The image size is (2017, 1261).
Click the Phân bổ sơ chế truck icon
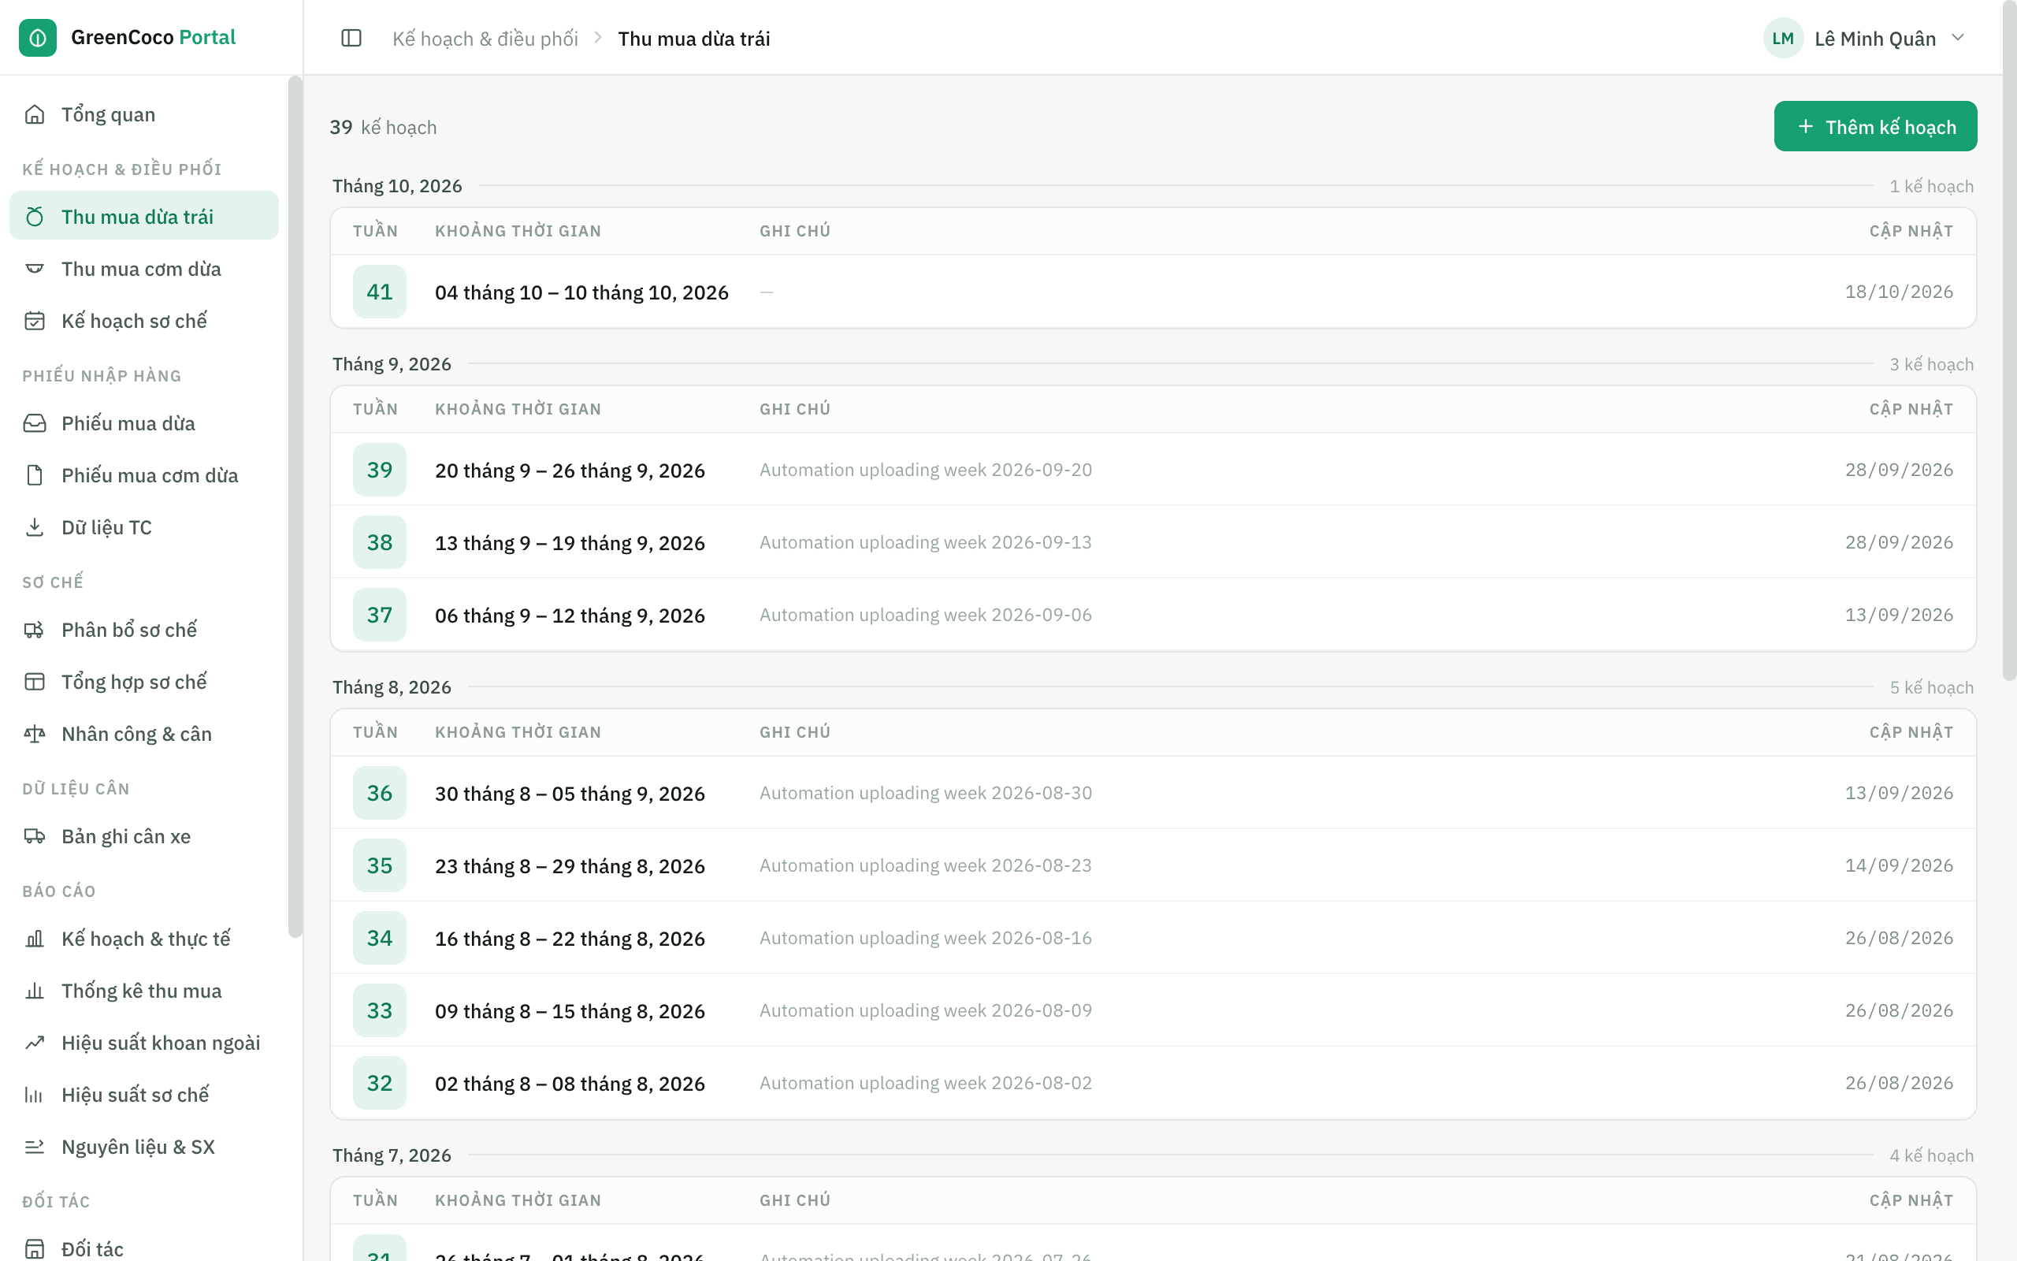coord(34,630)
